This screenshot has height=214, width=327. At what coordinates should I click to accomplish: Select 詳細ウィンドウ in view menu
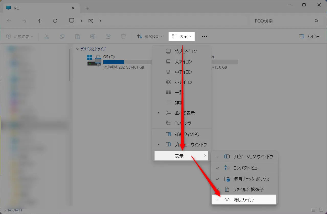182,134
